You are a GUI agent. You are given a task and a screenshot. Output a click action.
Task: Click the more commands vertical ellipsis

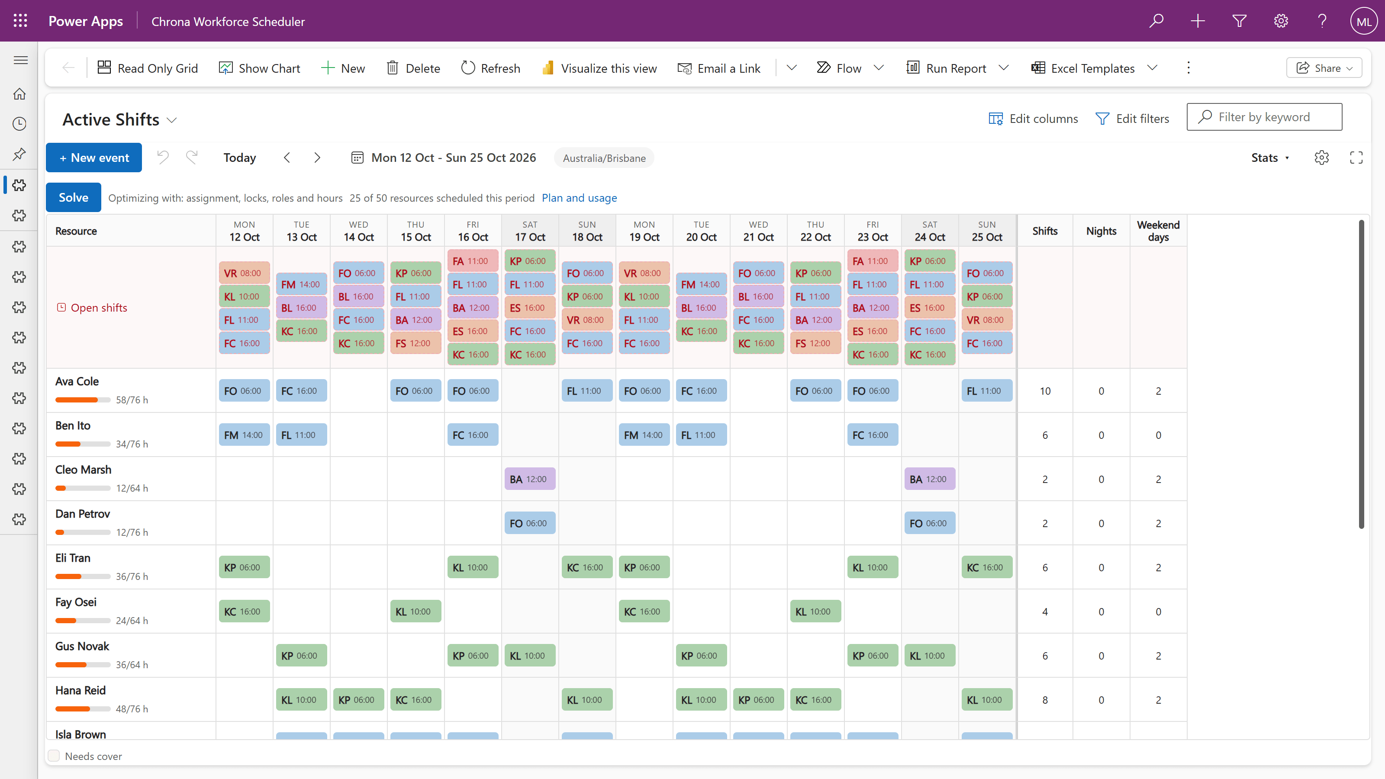pyautogui.click(x=1188, y=68)
